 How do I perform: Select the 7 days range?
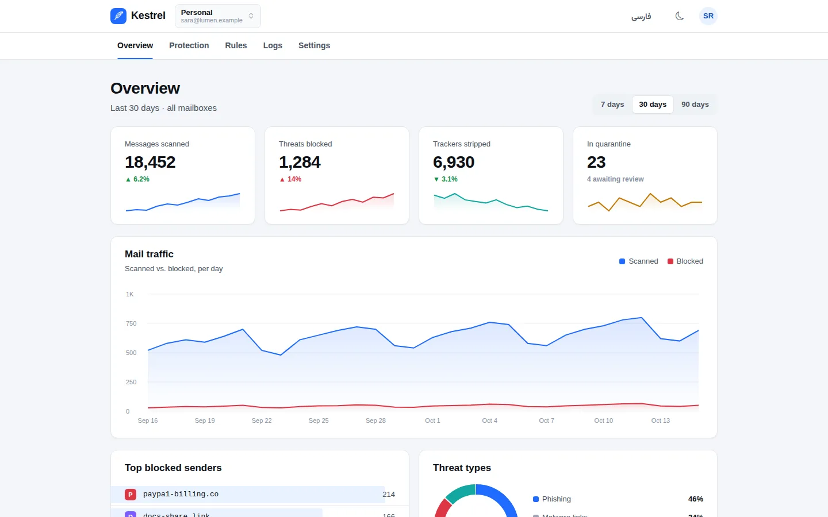click(612, 105)
